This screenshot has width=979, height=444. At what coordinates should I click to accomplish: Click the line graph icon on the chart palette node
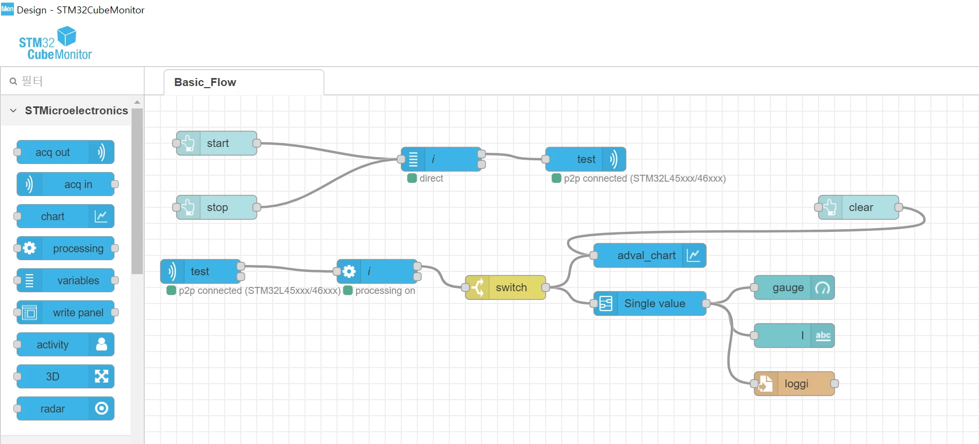pyautogui.click(x=101, y=216)
